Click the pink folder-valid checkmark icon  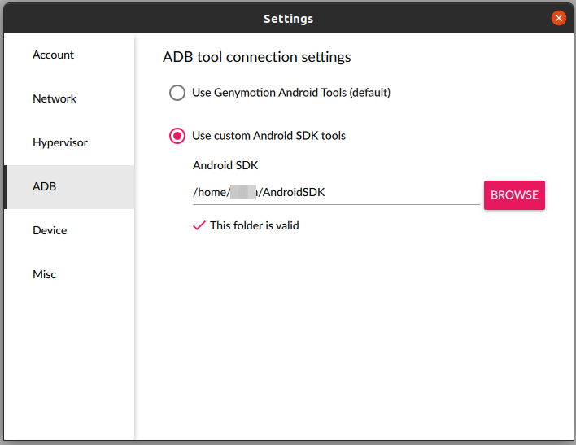tap(199, 225)
